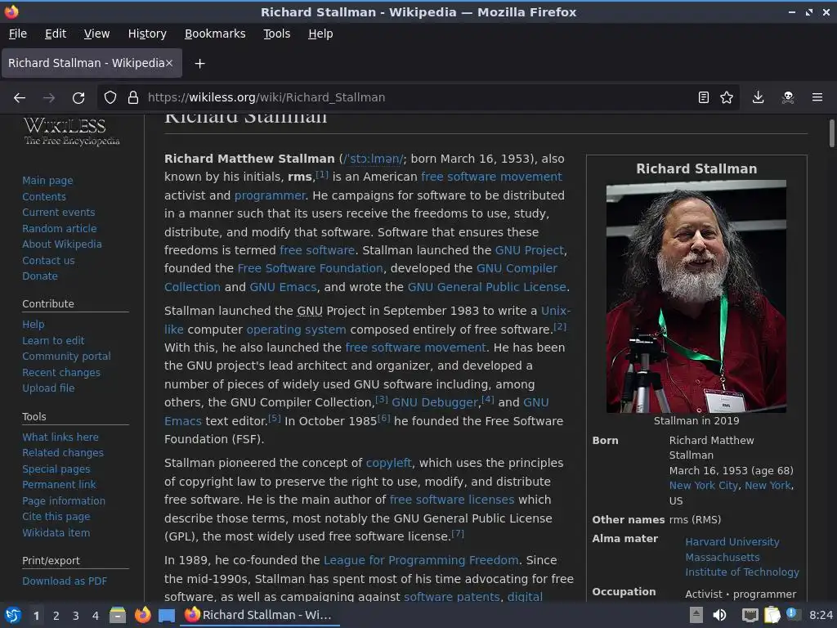Screen dimensions: 837x628
Task: Open the file manager taskbar icon
Action: (118, 615)
